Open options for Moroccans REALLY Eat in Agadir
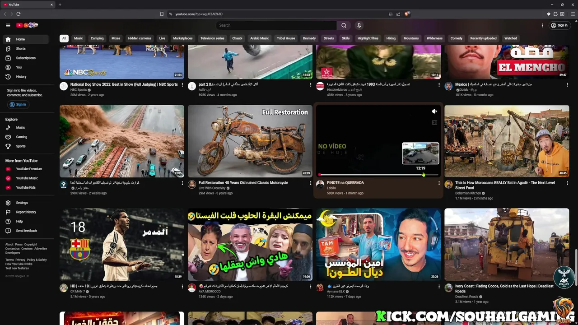Screen dimensions: 578x325 (567, 183)
